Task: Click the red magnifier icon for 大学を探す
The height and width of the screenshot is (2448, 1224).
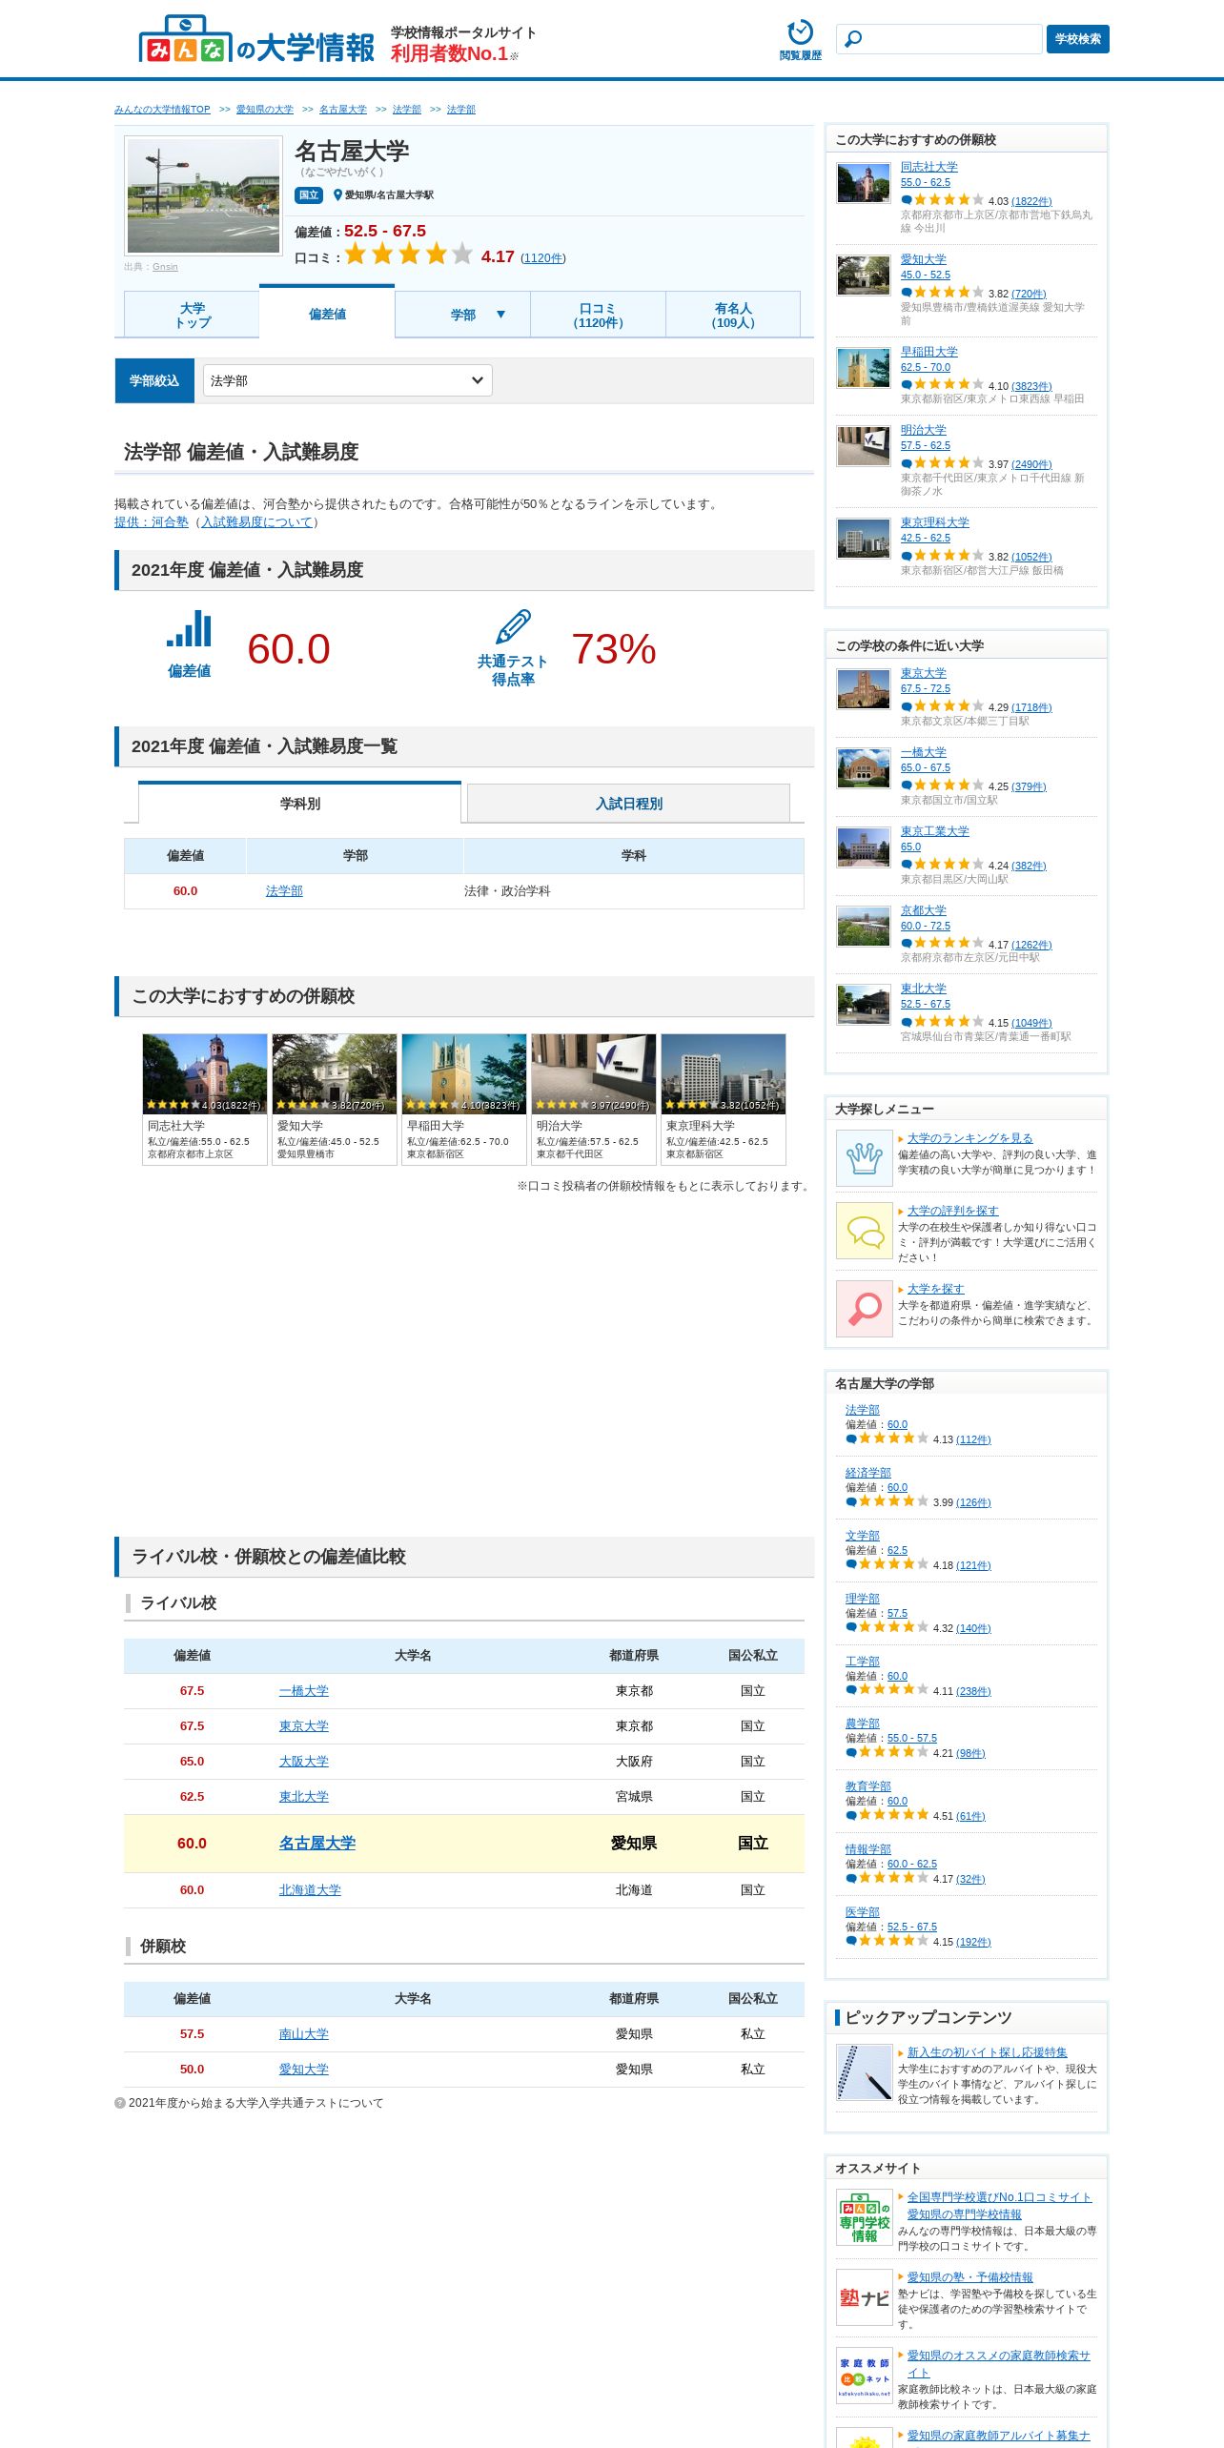Action: coord(864,1309)
